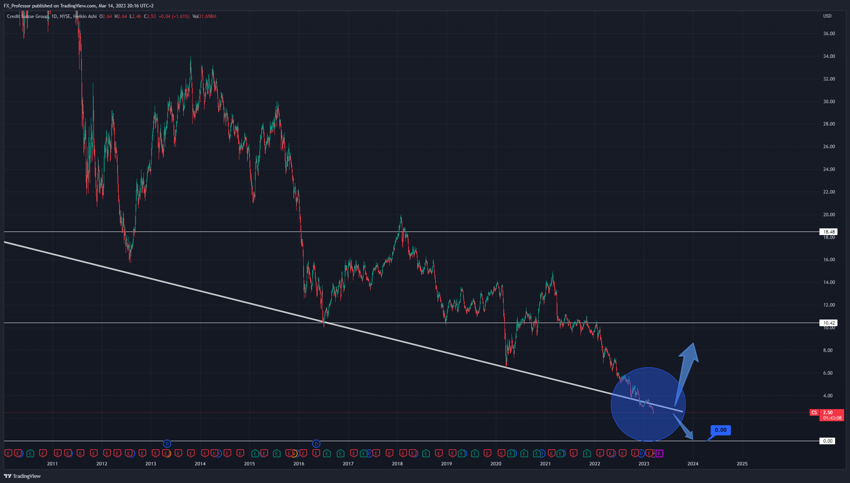Click the 2025 year label
Screen dimensions: 850x483
point(742,464)
